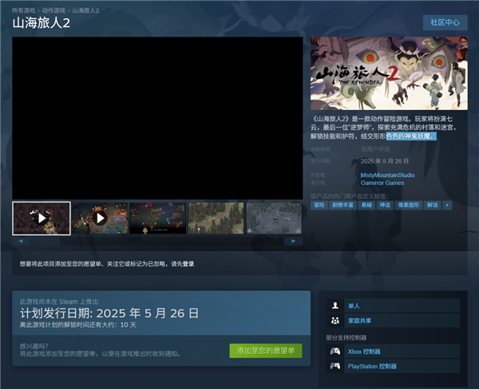This screenshot has height=389, width=479.
Task: Go to 动作游戏 breadcrumb category
Action: click(x=53, y=10)
